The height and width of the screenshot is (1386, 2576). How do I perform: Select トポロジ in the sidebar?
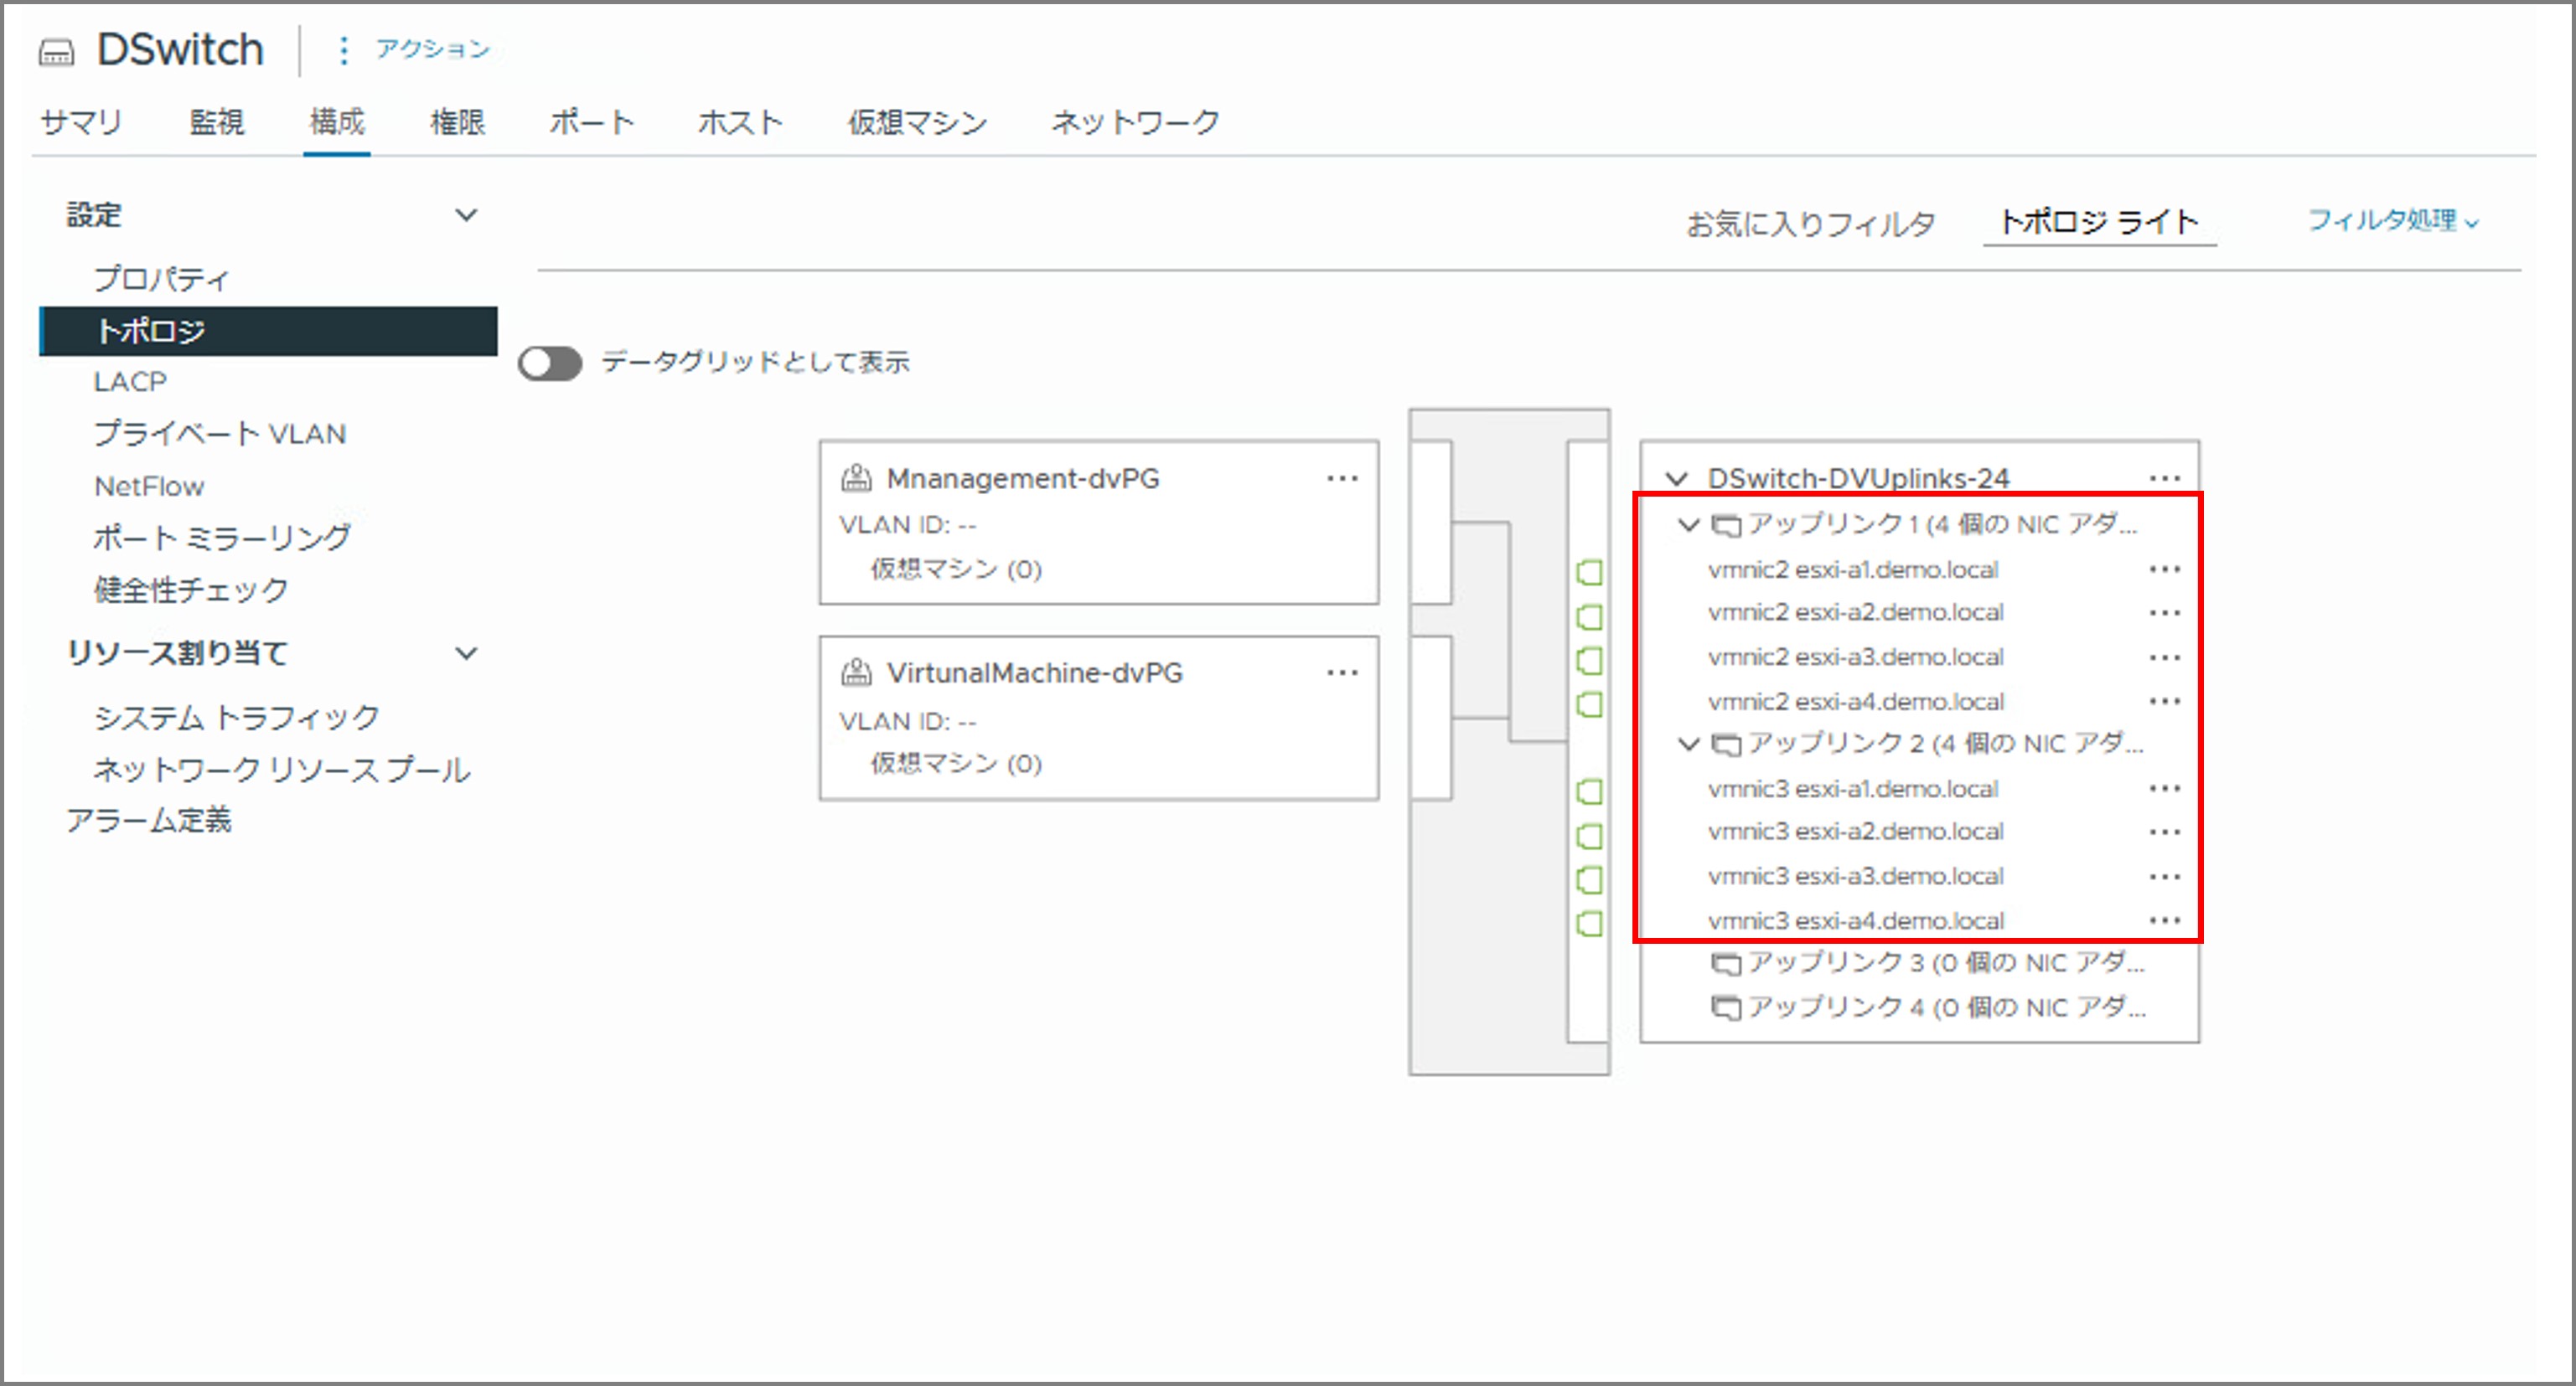coord(268,331)
